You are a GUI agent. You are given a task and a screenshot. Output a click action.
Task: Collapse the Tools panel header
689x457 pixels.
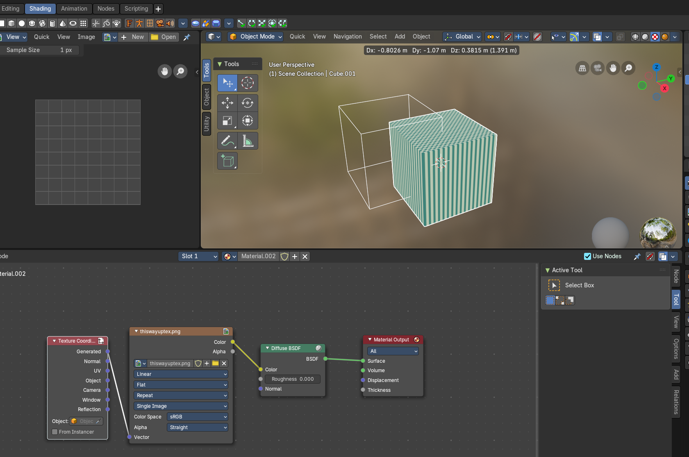220,64
